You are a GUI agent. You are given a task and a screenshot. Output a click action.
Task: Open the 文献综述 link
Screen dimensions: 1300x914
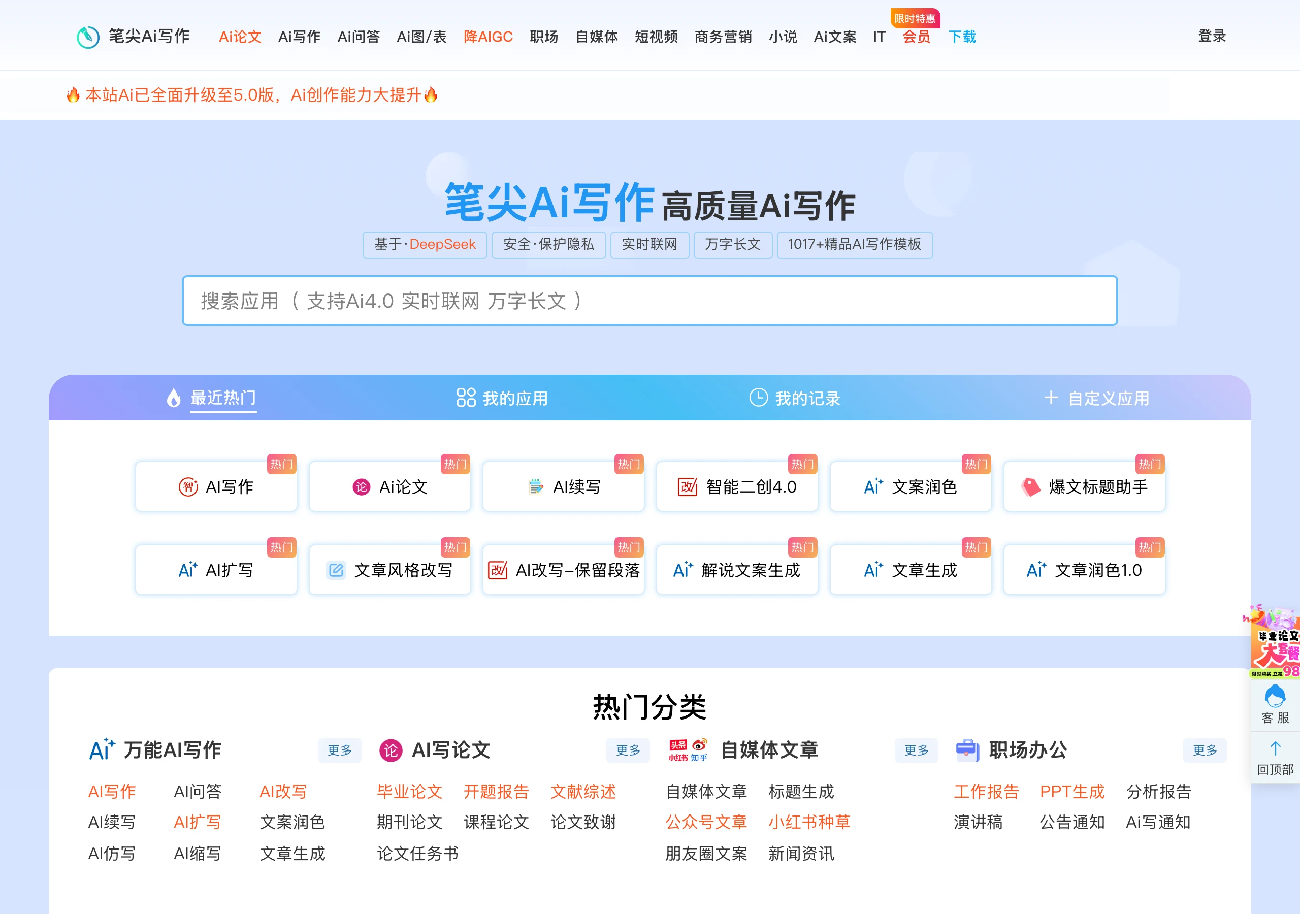coord(583,791)
